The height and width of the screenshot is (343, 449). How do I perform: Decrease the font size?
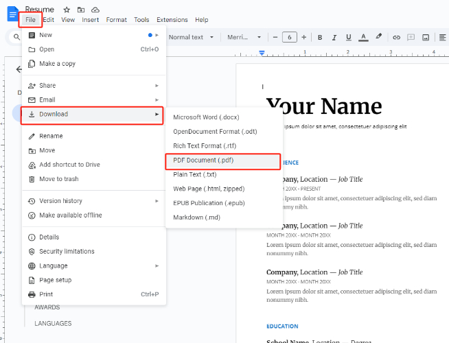(275, 37)
